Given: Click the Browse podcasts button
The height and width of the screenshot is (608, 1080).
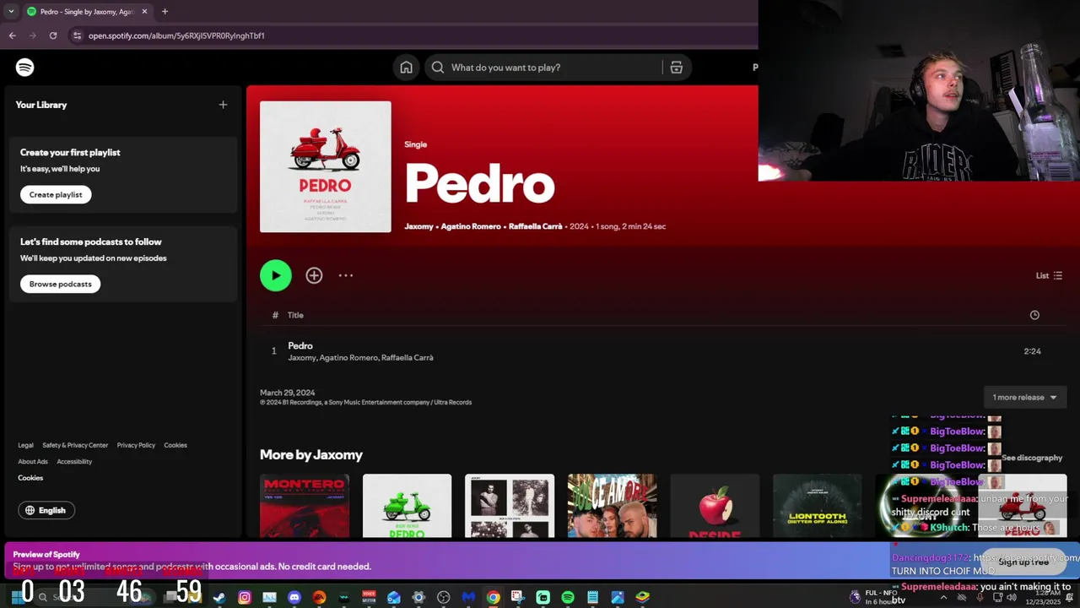Looking at the screenshot, I should pyautogui.click(x=61, y=284).
